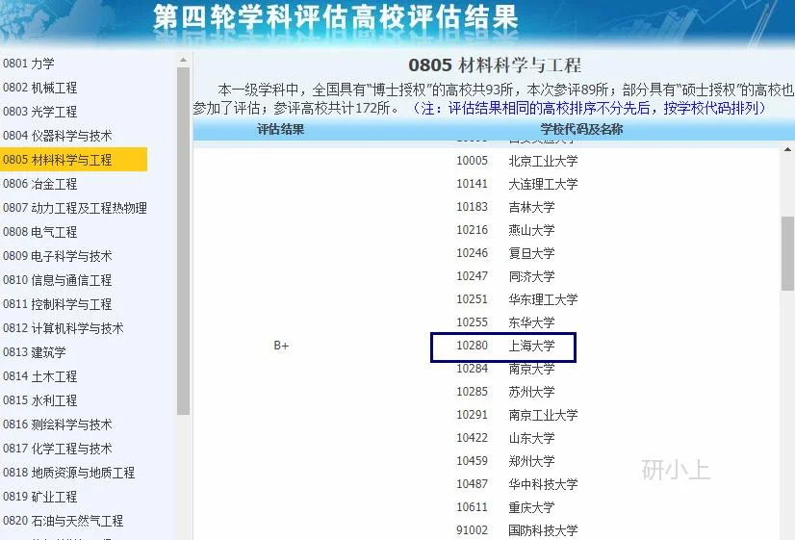Click the B+ grade cell
The width and height of the screenshot is (795, 540).
(281, 346)
